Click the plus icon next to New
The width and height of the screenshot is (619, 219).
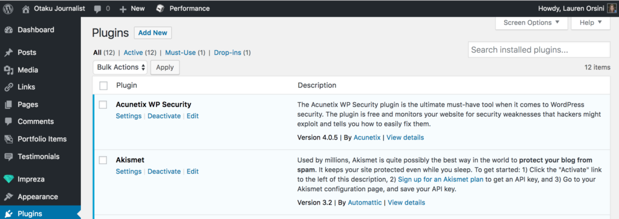click(123, 8)
